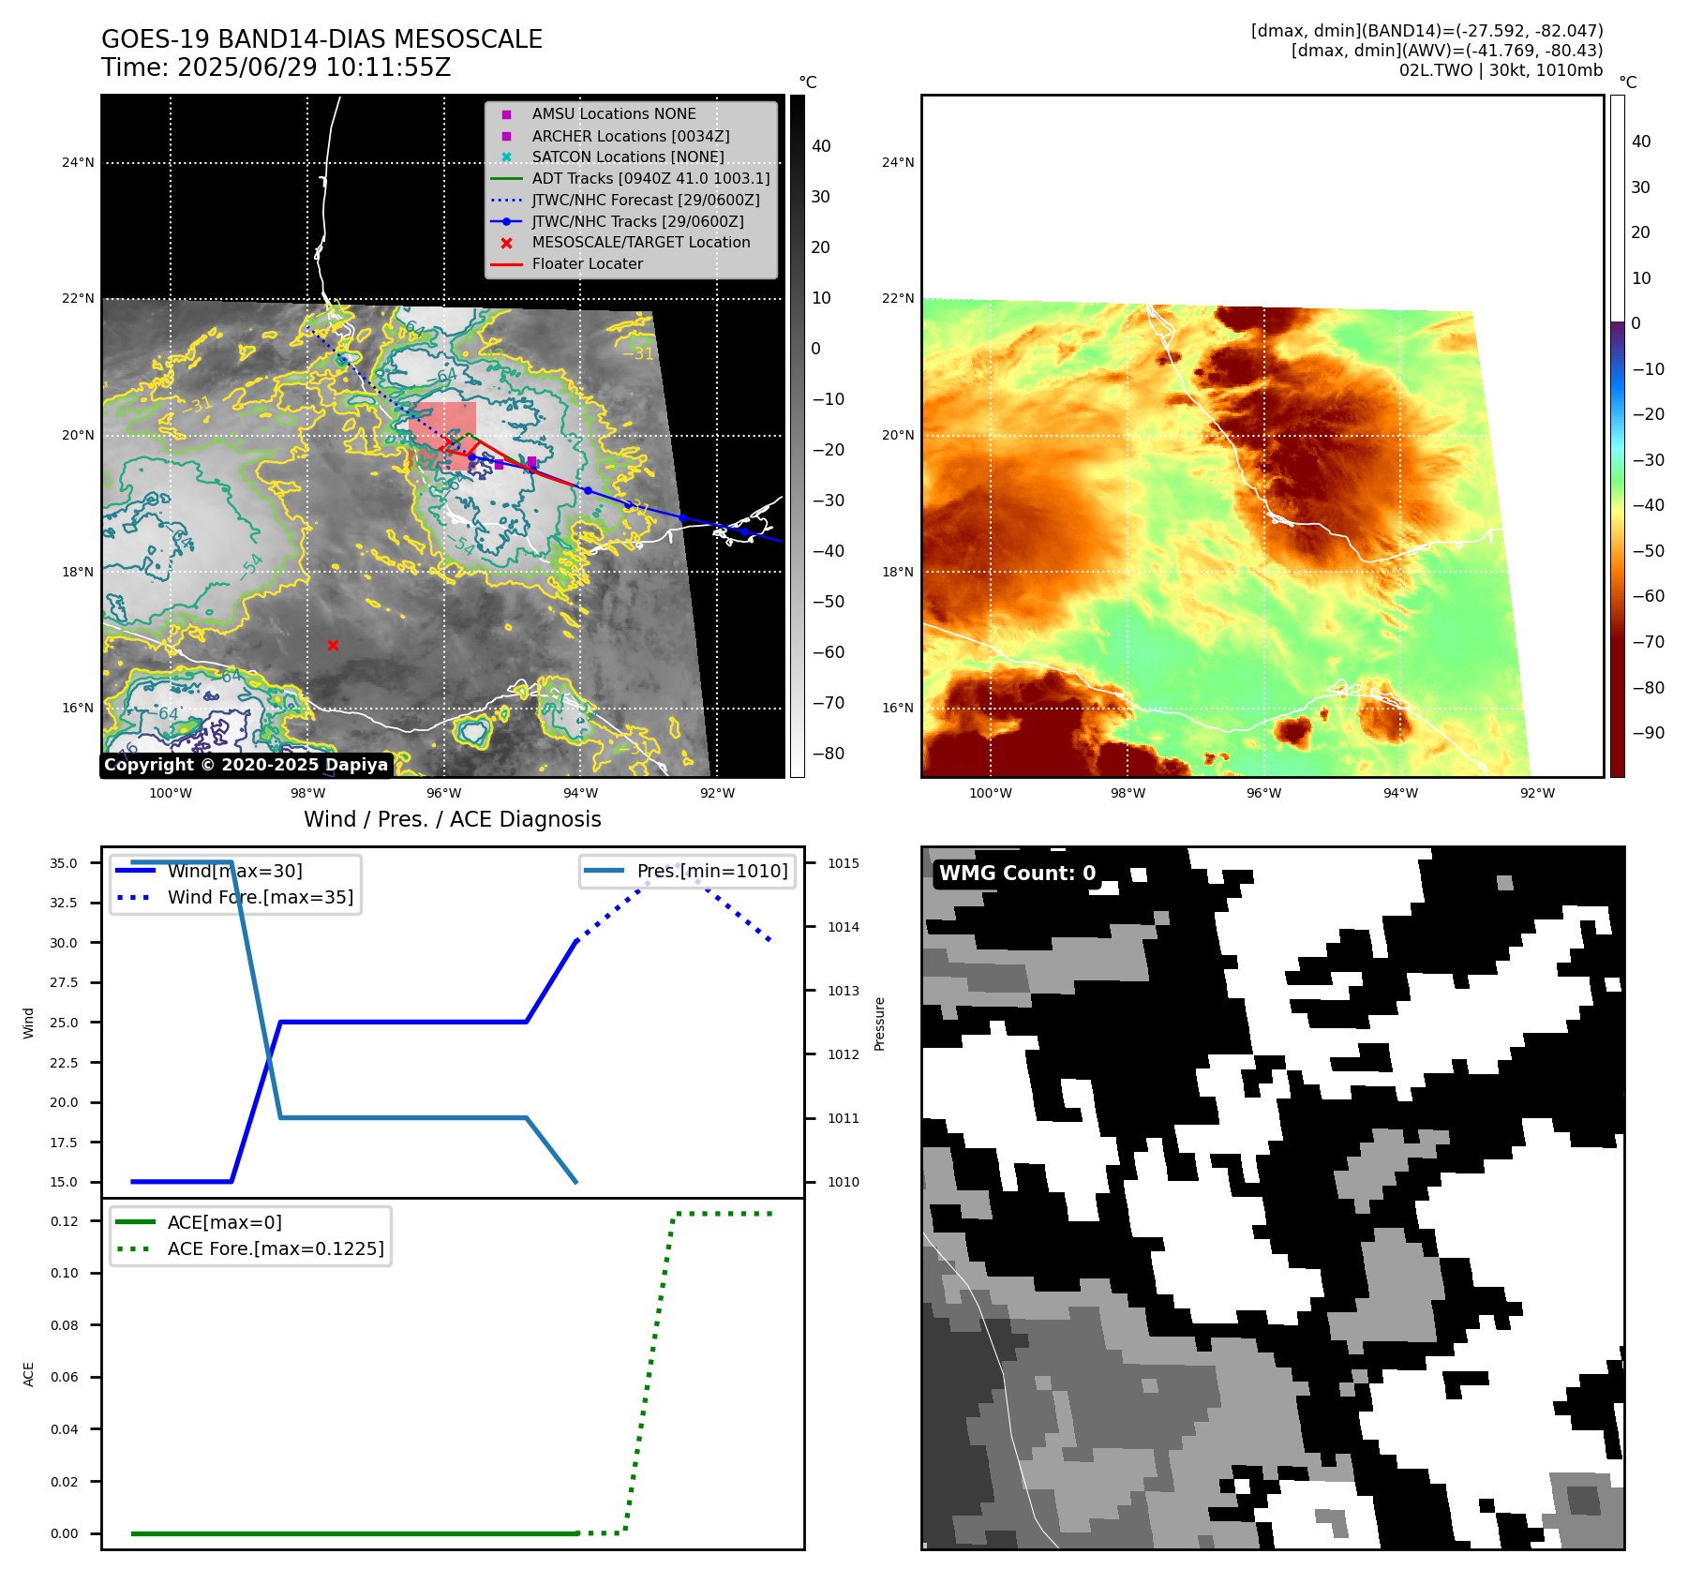Click the red X icon in the map legend
Image resolution: width=1688 pixels, height=1584 pixels.
(x=506, y=243)
